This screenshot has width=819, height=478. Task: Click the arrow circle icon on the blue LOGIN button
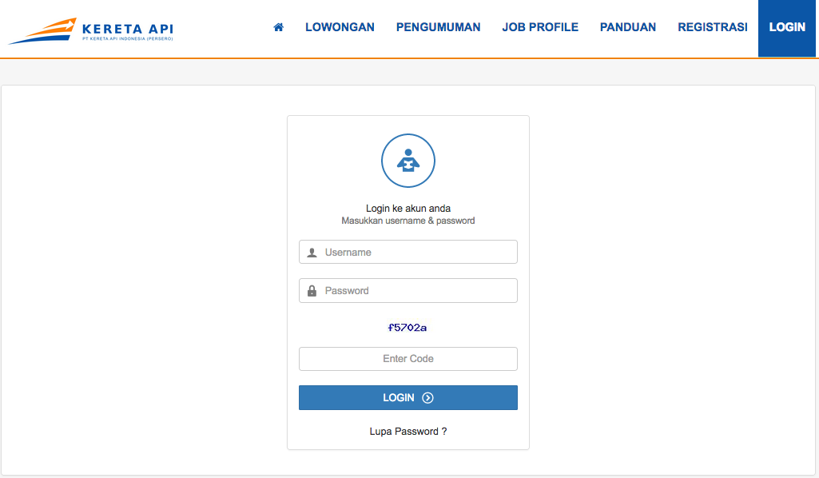[427, 398]
